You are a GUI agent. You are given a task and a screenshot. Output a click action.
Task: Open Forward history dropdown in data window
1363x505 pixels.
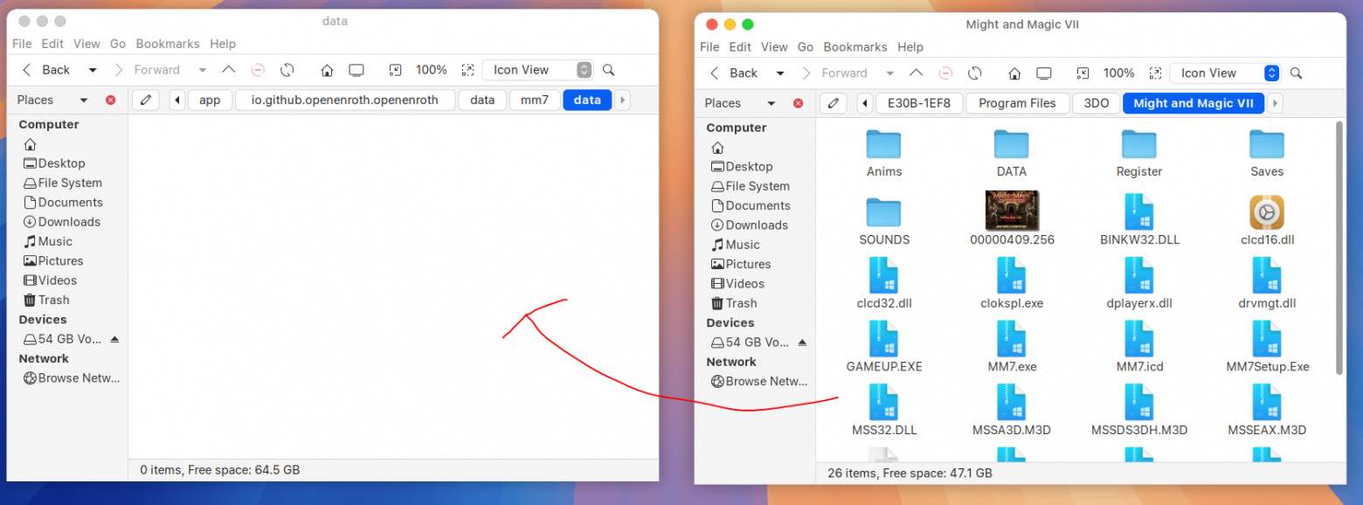[x=203, y=70]
